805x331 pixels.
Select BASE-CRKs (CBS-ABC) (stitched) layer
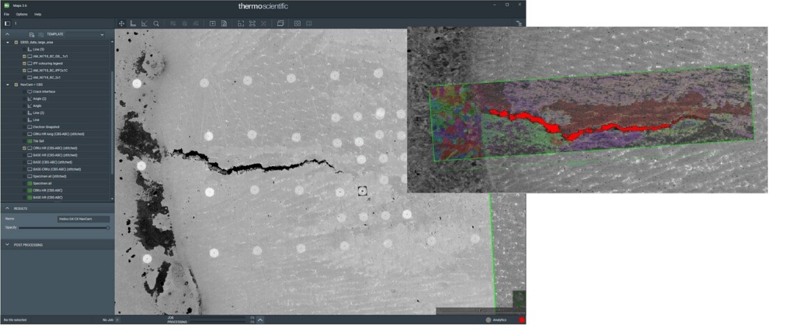pos(57,169)
